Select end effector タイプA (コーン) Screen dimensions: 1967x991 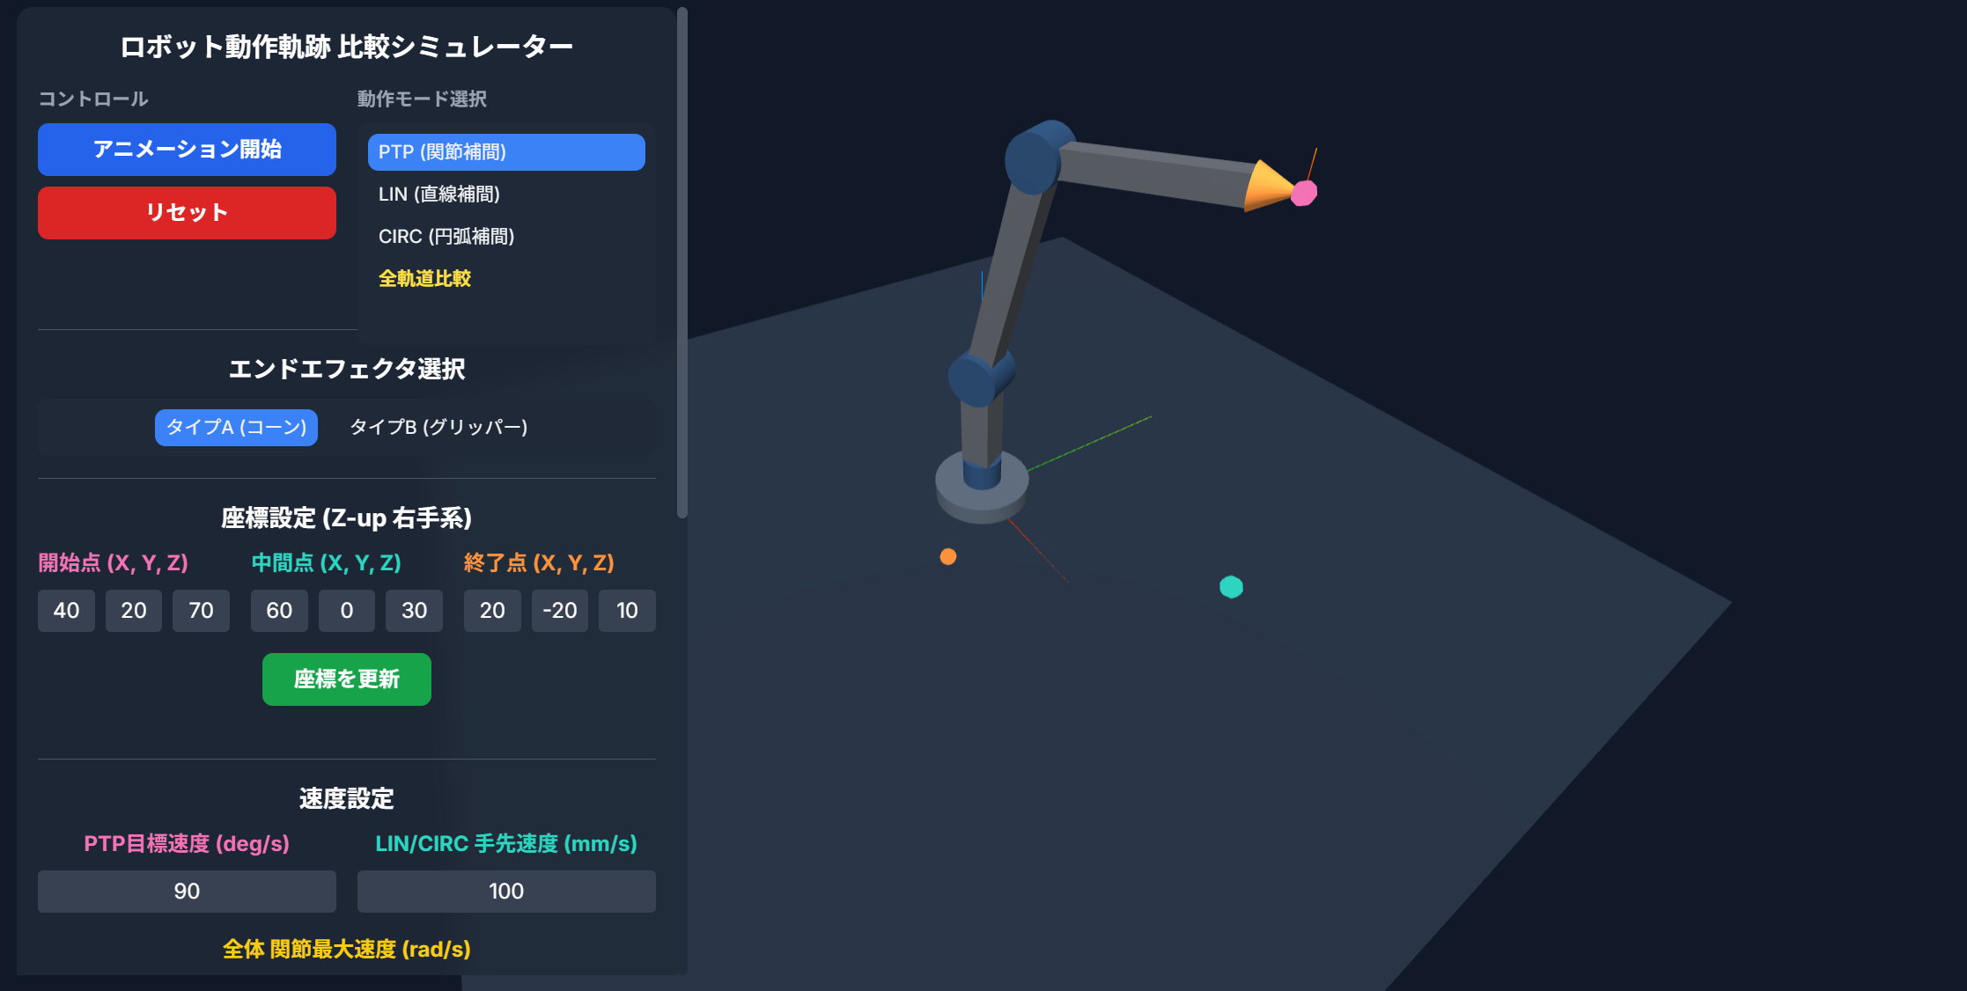pos(235,427)
